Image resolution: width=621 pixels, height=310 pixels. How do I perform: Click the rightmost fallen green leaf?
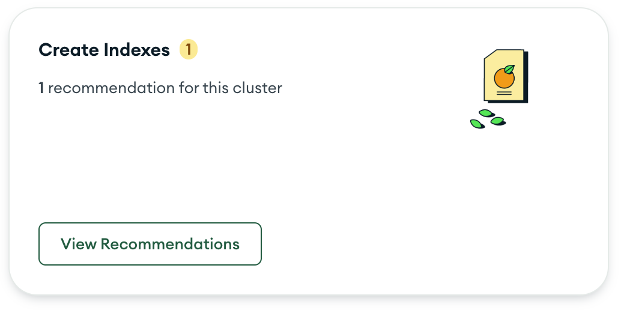click(498, 121)
